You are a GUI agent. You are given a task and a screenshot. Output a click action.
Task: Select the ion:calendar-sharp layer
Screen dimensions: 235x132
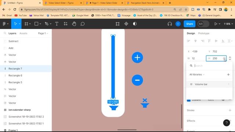(x=26, y=110)
